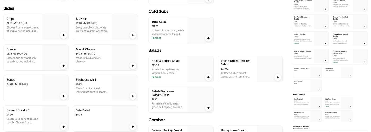Add Bottled Water to the order
The height and width of the screenshot is (132, 371).
(320, 89)
